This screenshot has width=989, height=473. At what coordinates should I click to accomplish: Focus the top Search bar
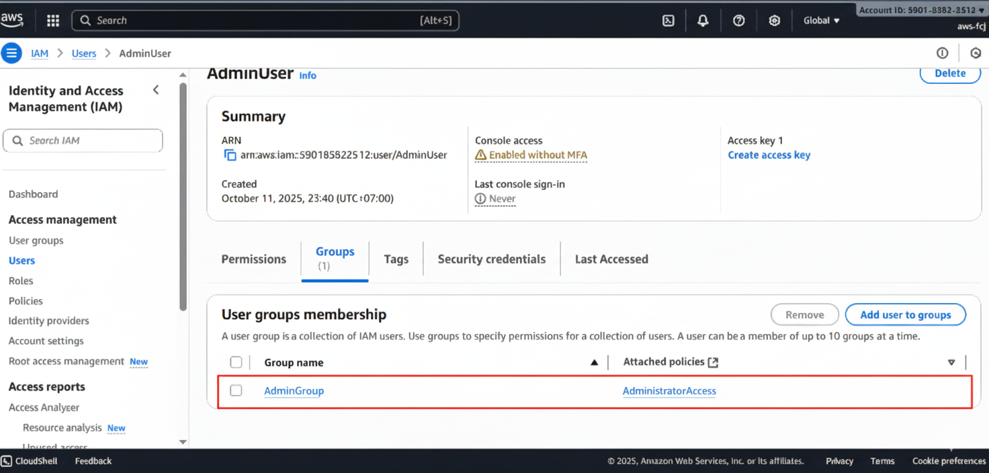point(265,21)
